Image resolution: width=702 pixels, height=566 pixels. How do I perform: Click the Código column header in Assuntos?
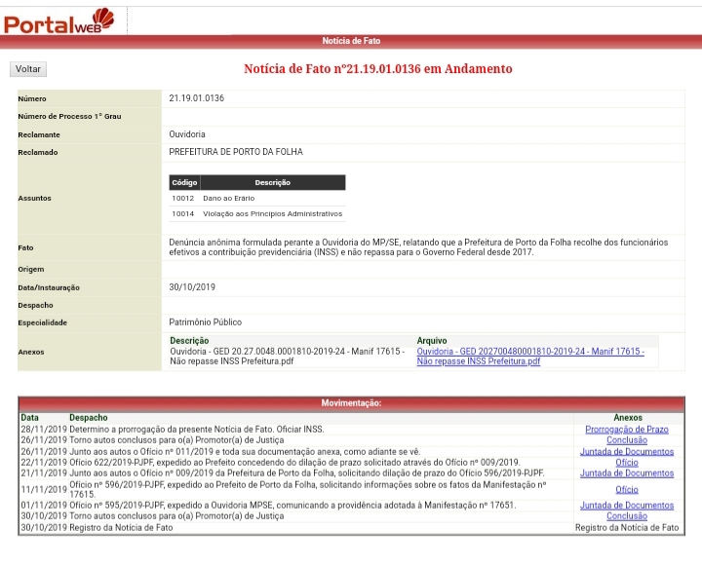184,182
